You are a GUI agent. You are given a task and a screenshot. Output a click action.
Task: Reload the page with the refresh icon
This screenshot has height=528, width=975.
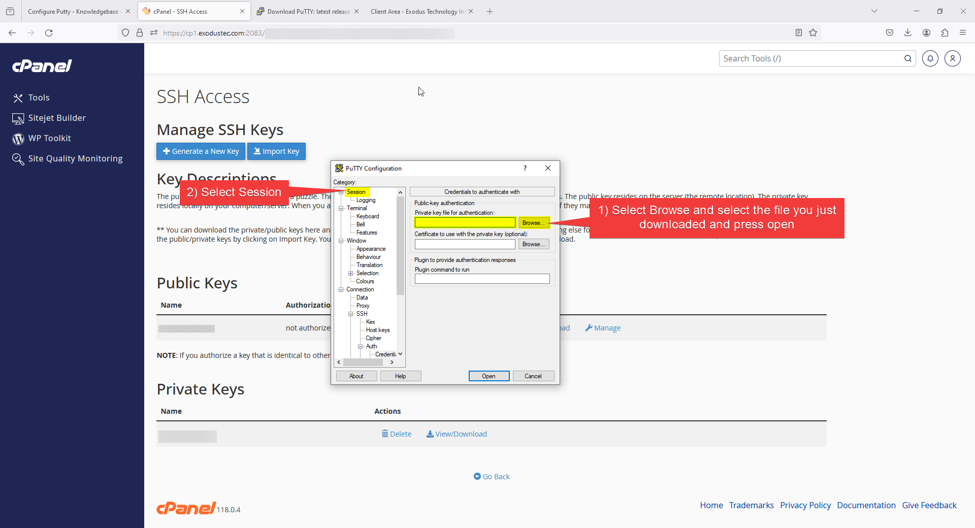(x=49, y=32)
